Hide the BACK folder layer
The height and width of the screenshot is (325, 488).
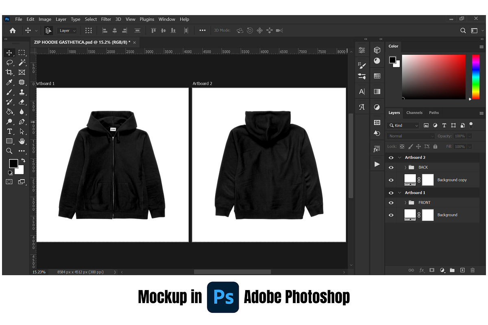pos(391,167)
